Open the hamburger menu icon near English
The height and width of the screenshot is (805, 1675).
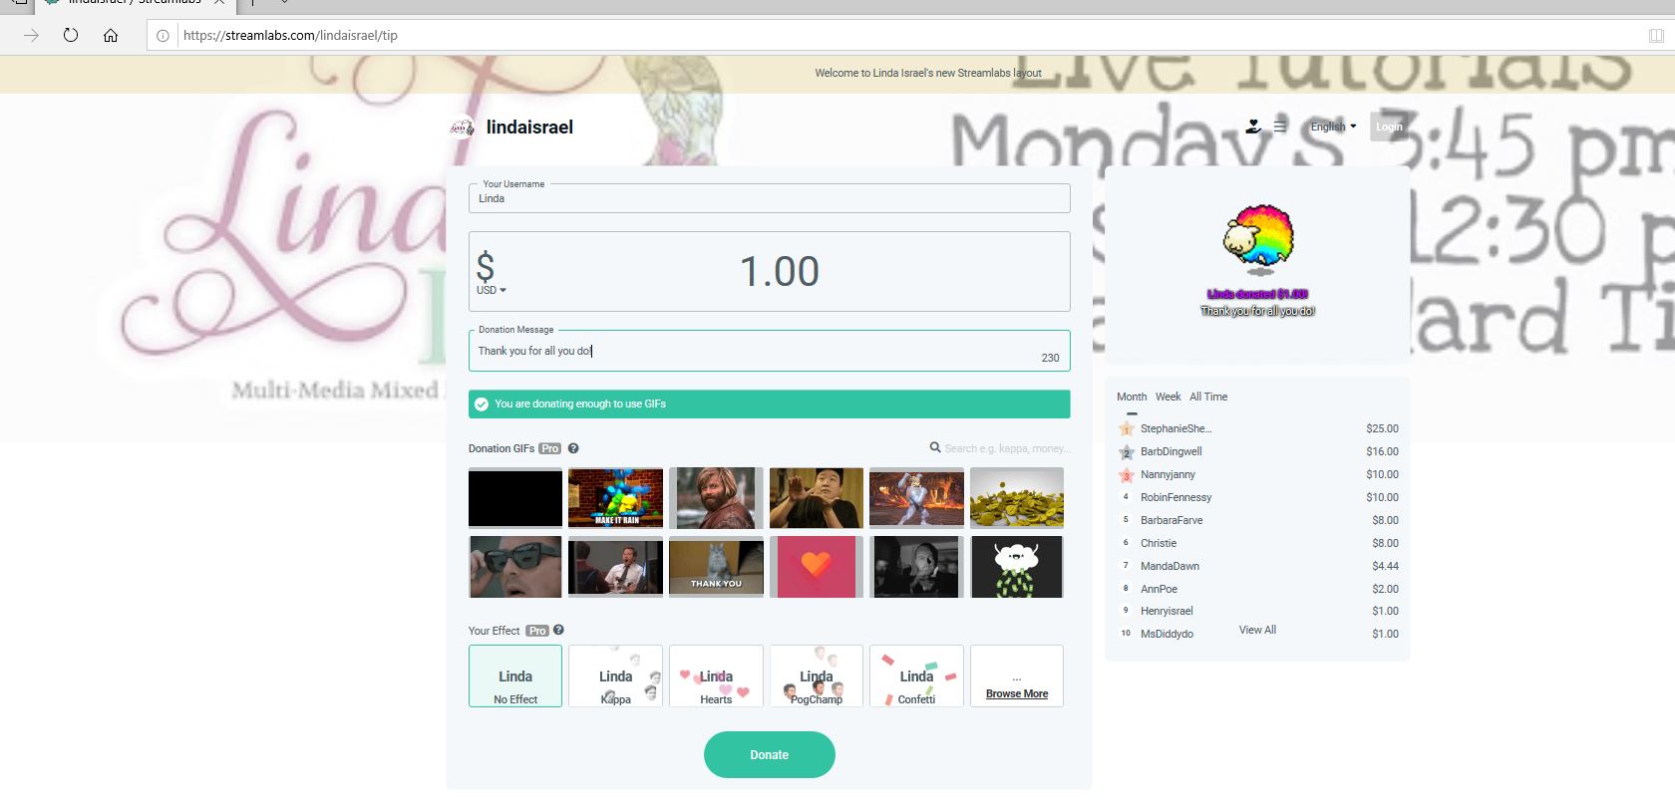point(1280,127)
